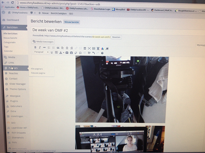Align text right
This screenshot has height=153, width=205.
[71, 48]
